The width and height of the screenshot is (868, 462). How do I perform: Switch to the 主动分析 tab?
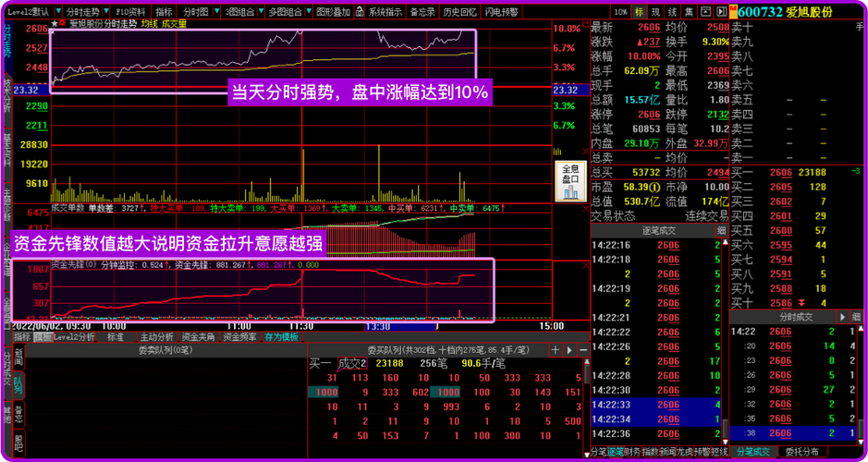[x=156, y=337]
